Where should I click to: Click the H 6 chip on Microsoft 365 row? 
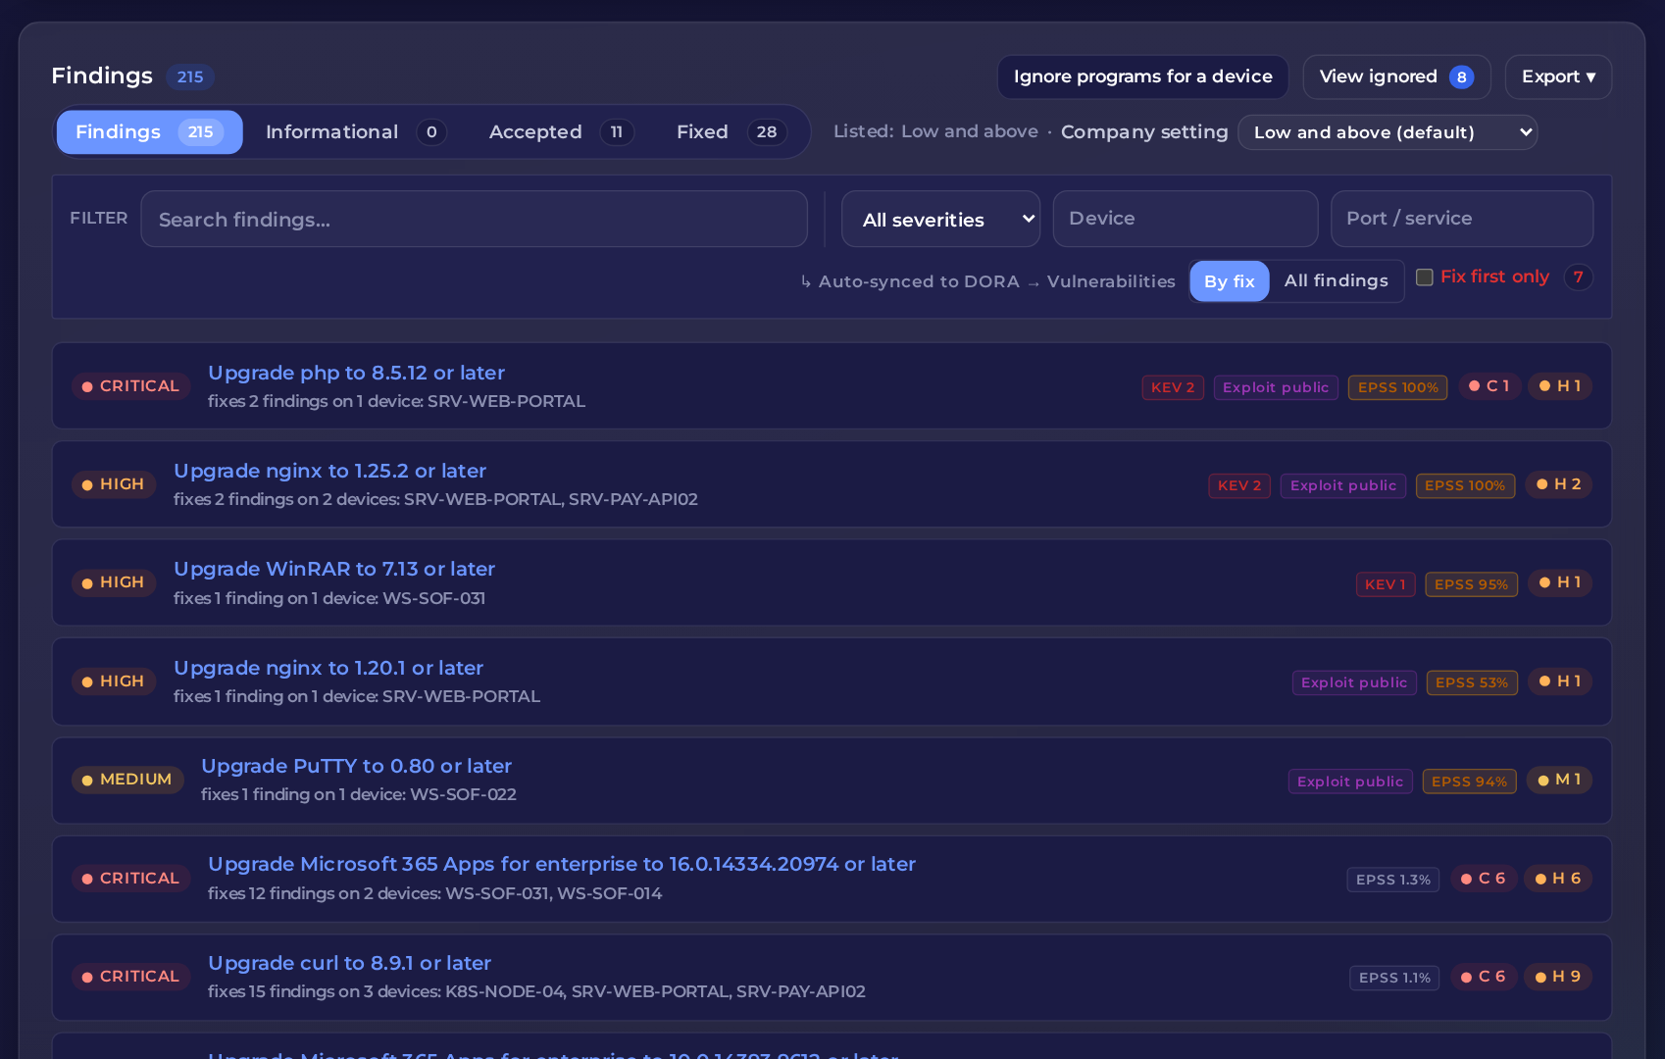[1558, 879]
